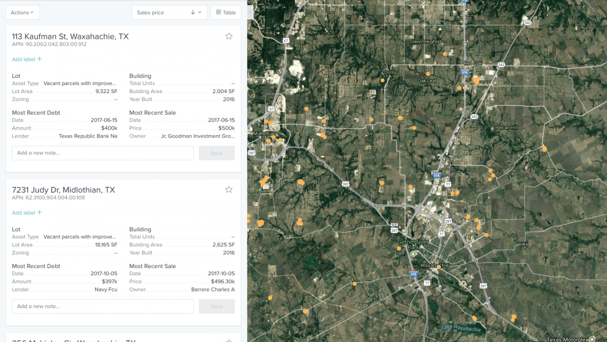
Task: Select orange property marker below Glenn Heights
Action: [x=445, y=54]
